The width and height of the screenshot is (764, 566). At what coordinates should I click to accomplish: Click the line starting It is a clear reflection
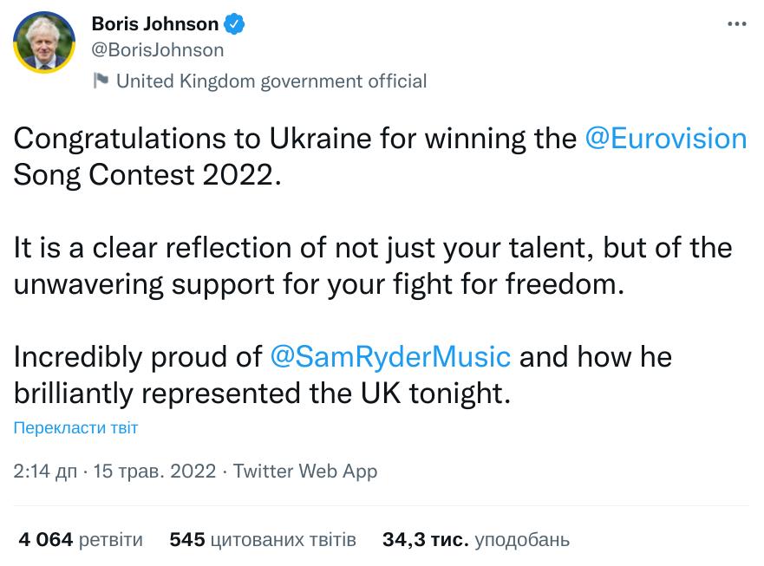[x=373, y=248]
